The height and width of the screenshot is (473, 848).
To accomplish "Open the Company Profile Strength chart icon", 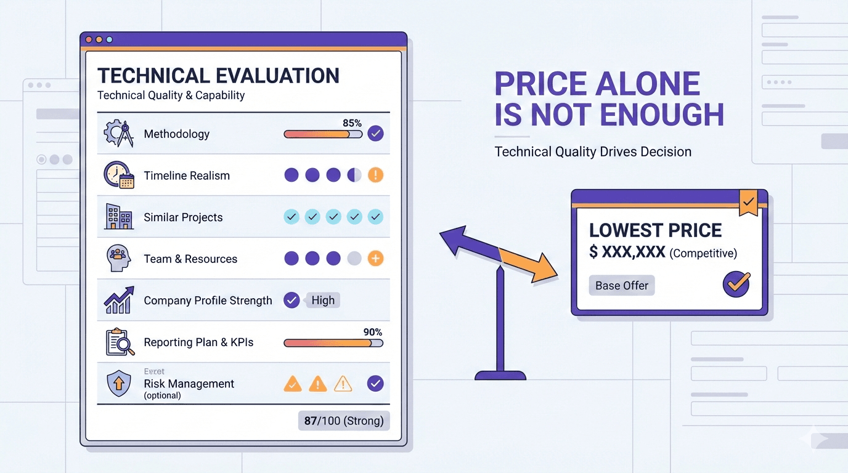I will (119, 300).
